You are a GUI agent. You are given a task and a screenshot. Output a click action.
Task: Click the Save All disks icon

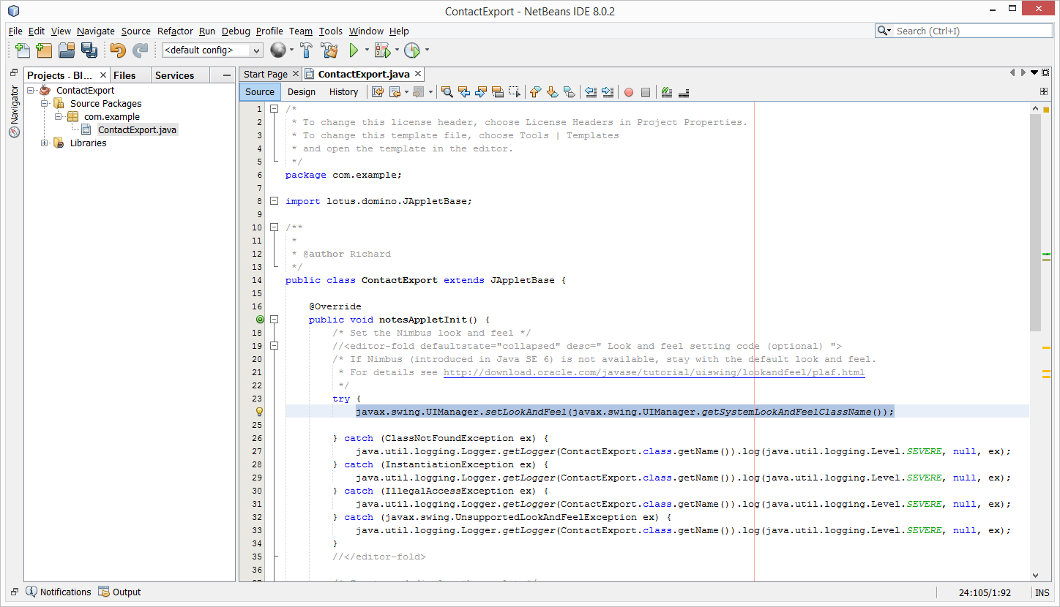coord(89,50)
